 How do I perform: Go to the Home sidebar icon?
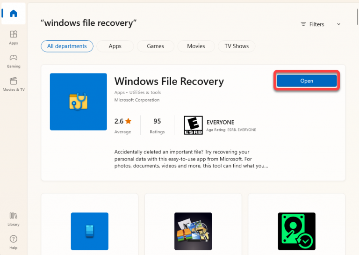tap(14, 14)
